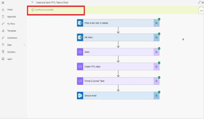
Task: Open Data in left navigation
Action: tap(9, 45)
